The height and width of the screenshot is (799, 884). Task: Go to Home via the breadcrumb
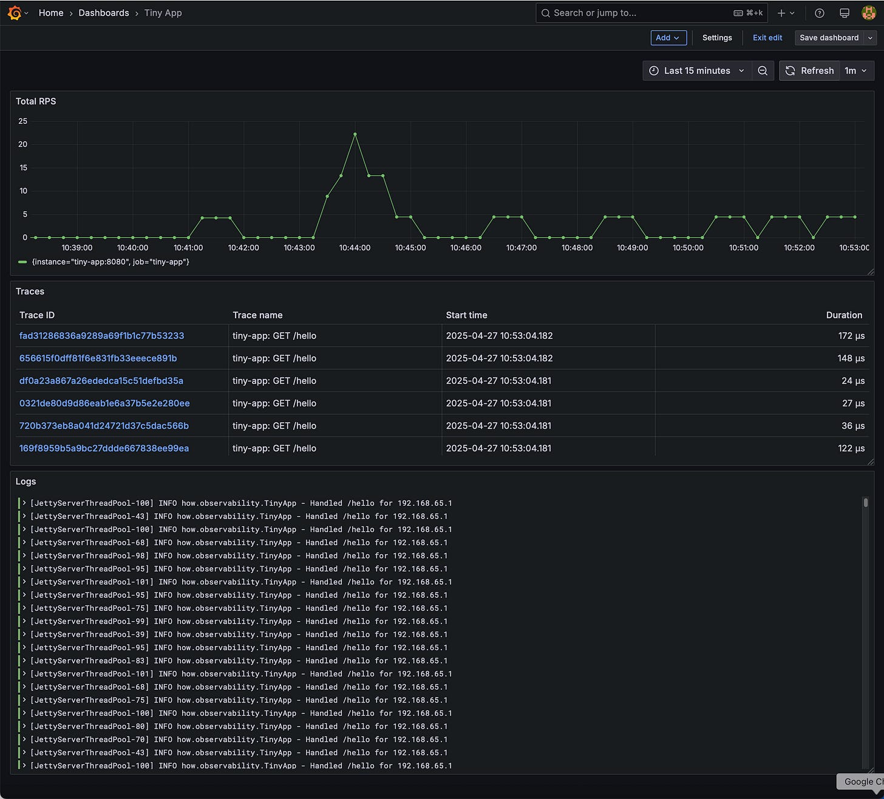coord(50,13)
